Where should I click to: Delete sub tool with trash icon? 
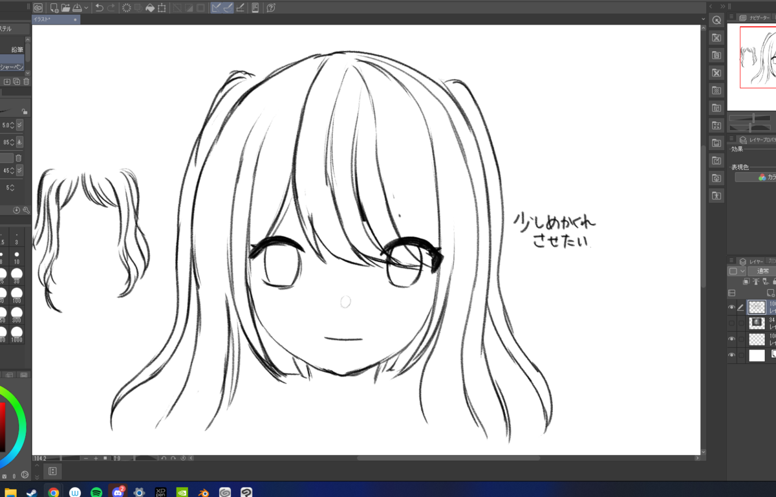point(27,82)
